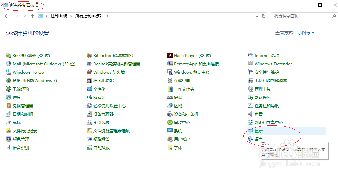
Task: Open the 键盘 keyboard icon
Action: point(170,97)
